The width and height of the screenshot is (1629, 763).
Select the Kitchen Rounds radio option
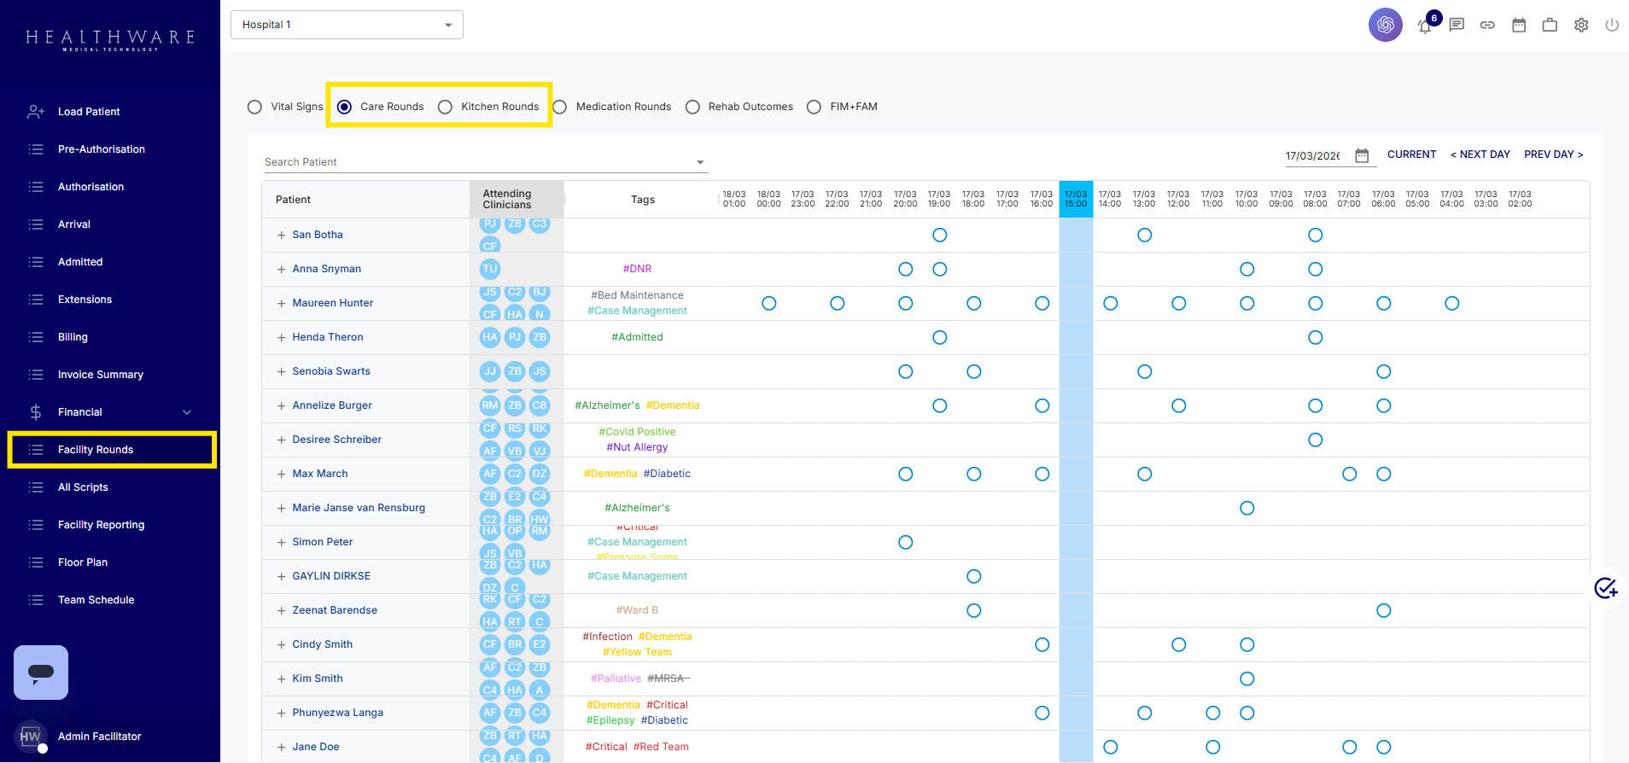[x=445, y=107]
